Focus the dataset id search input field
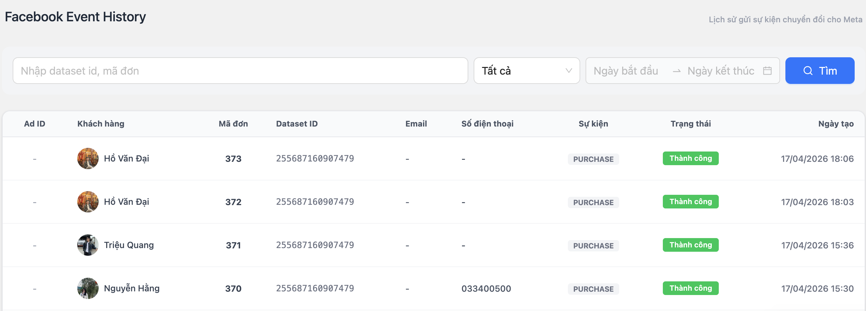This screenshot has width=866, height=311. [x=240, y=71]
